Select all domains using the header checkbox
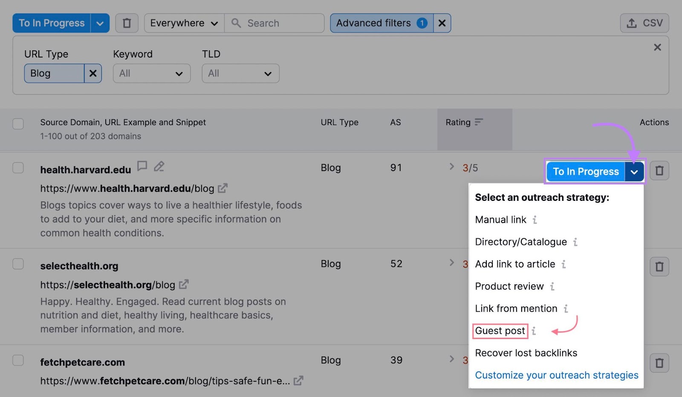Screen dimensions: 682x397 tap(18, 123)
